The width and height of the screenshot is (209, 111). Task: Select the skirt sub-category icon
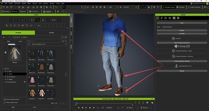click(x=19, y=25)
